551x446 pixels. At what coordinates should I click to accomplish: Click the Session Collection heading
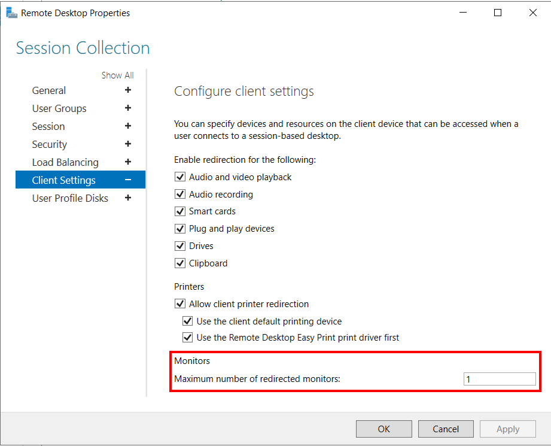coord(83,48)
